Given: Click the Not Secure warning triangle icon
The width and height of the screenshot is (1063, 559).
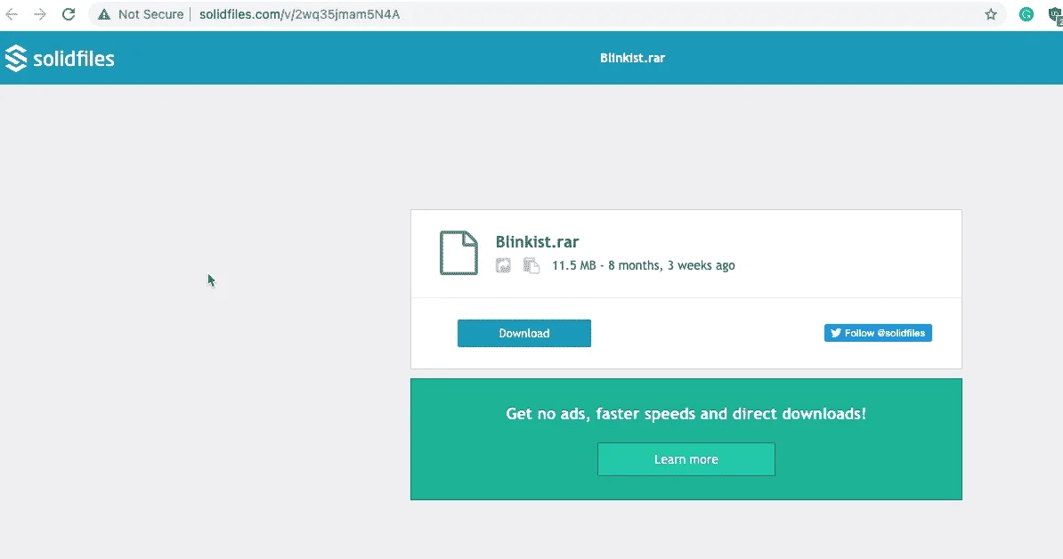Looking at the screenshot, I should point(104,14).
